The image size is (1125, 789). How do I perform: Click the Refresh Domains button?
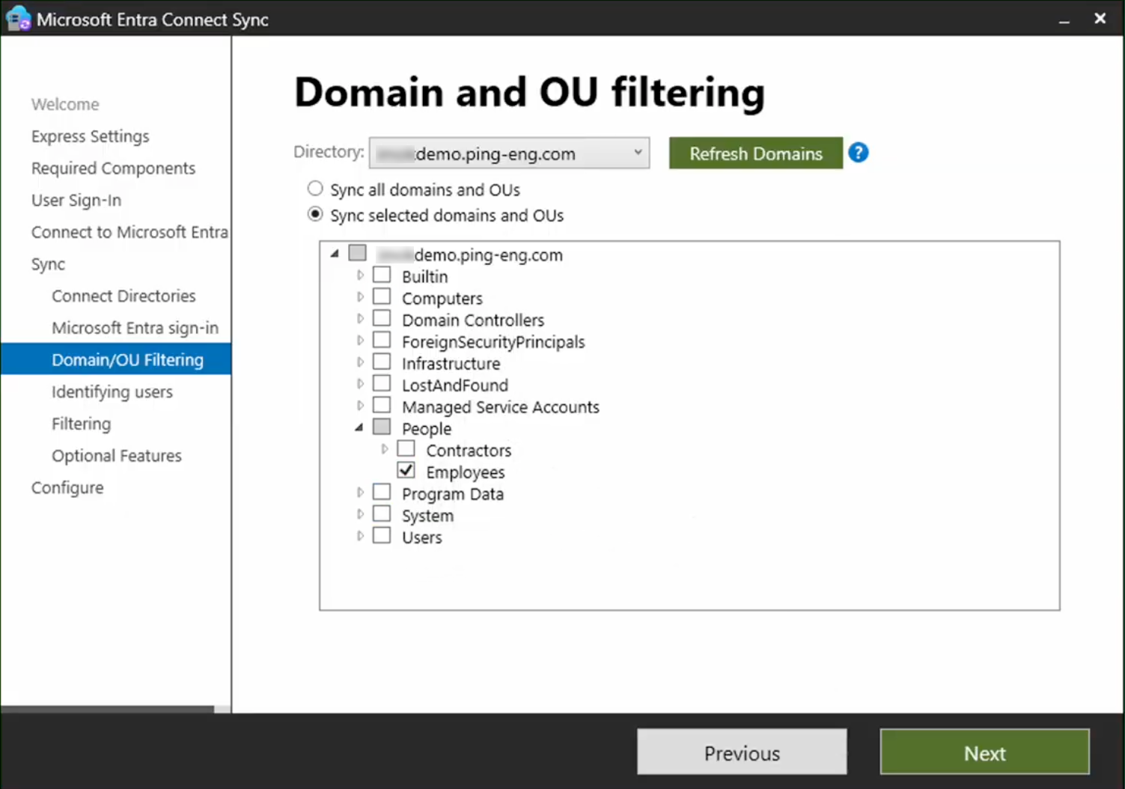[755, 153]
